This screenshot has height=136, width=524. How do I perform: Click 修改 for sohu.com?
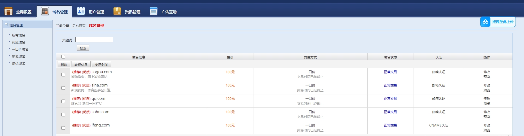pyautogui.click(x=487, y=112)
